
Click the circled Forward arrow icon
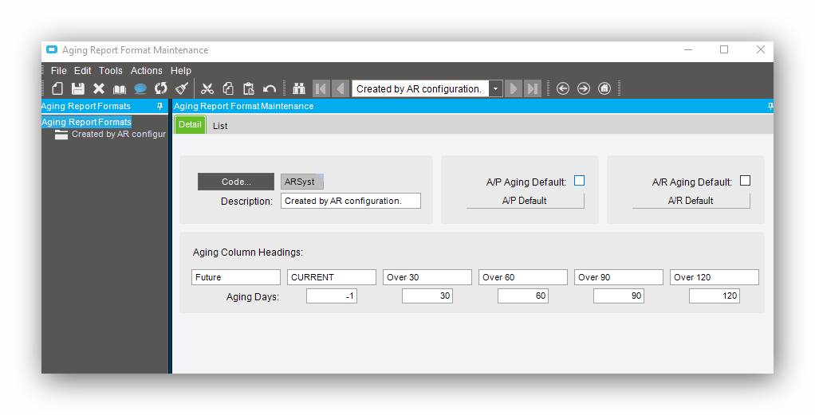(584, 89)
